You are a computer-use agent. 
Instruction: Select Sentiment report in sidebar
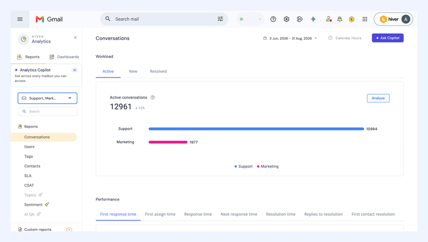(x=34, y=205)
